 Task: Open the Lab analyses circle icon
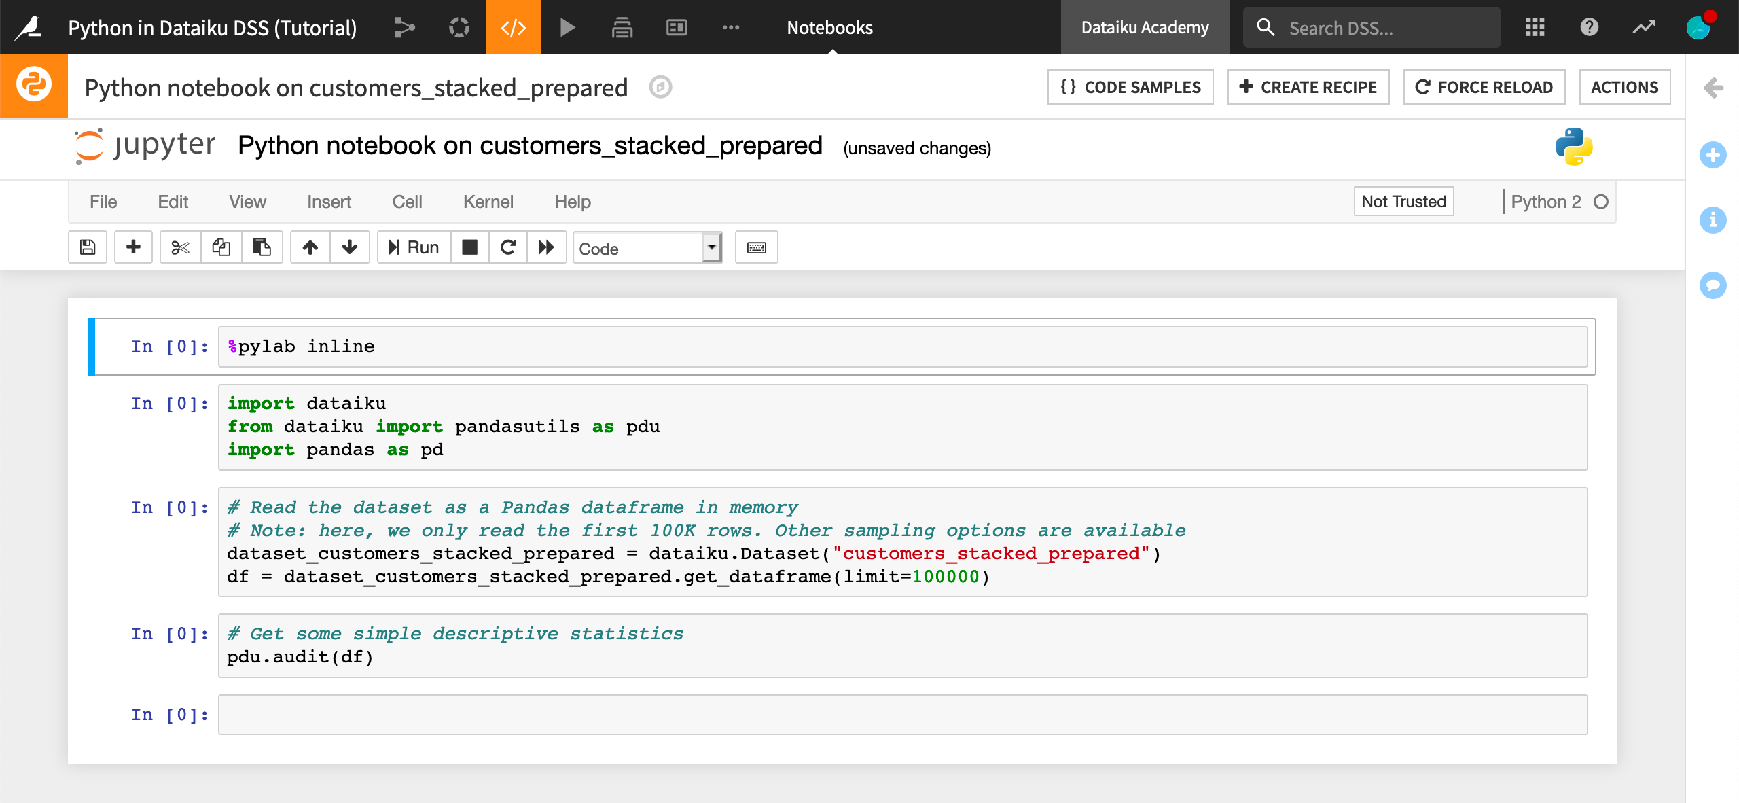459,27
